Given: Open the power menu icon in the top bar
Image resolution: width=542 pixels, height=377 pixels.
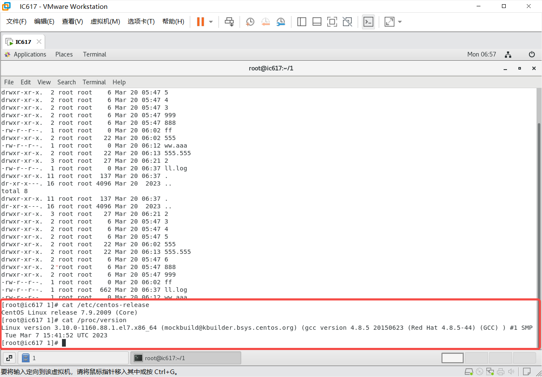Looking at the screenshot, I should coord(532,54).
